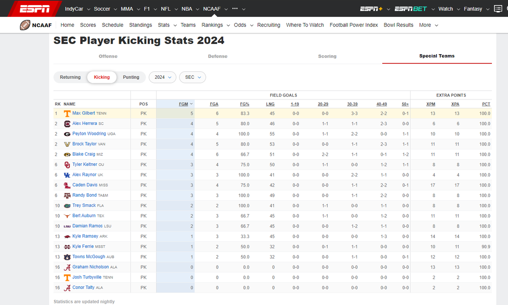Sort by the 50+ column header
Viewport: 508px width, 305px height.
[406, 104]
